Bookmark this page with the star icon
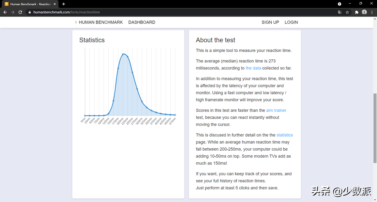 pyautogui.click(x=347, y=12)
